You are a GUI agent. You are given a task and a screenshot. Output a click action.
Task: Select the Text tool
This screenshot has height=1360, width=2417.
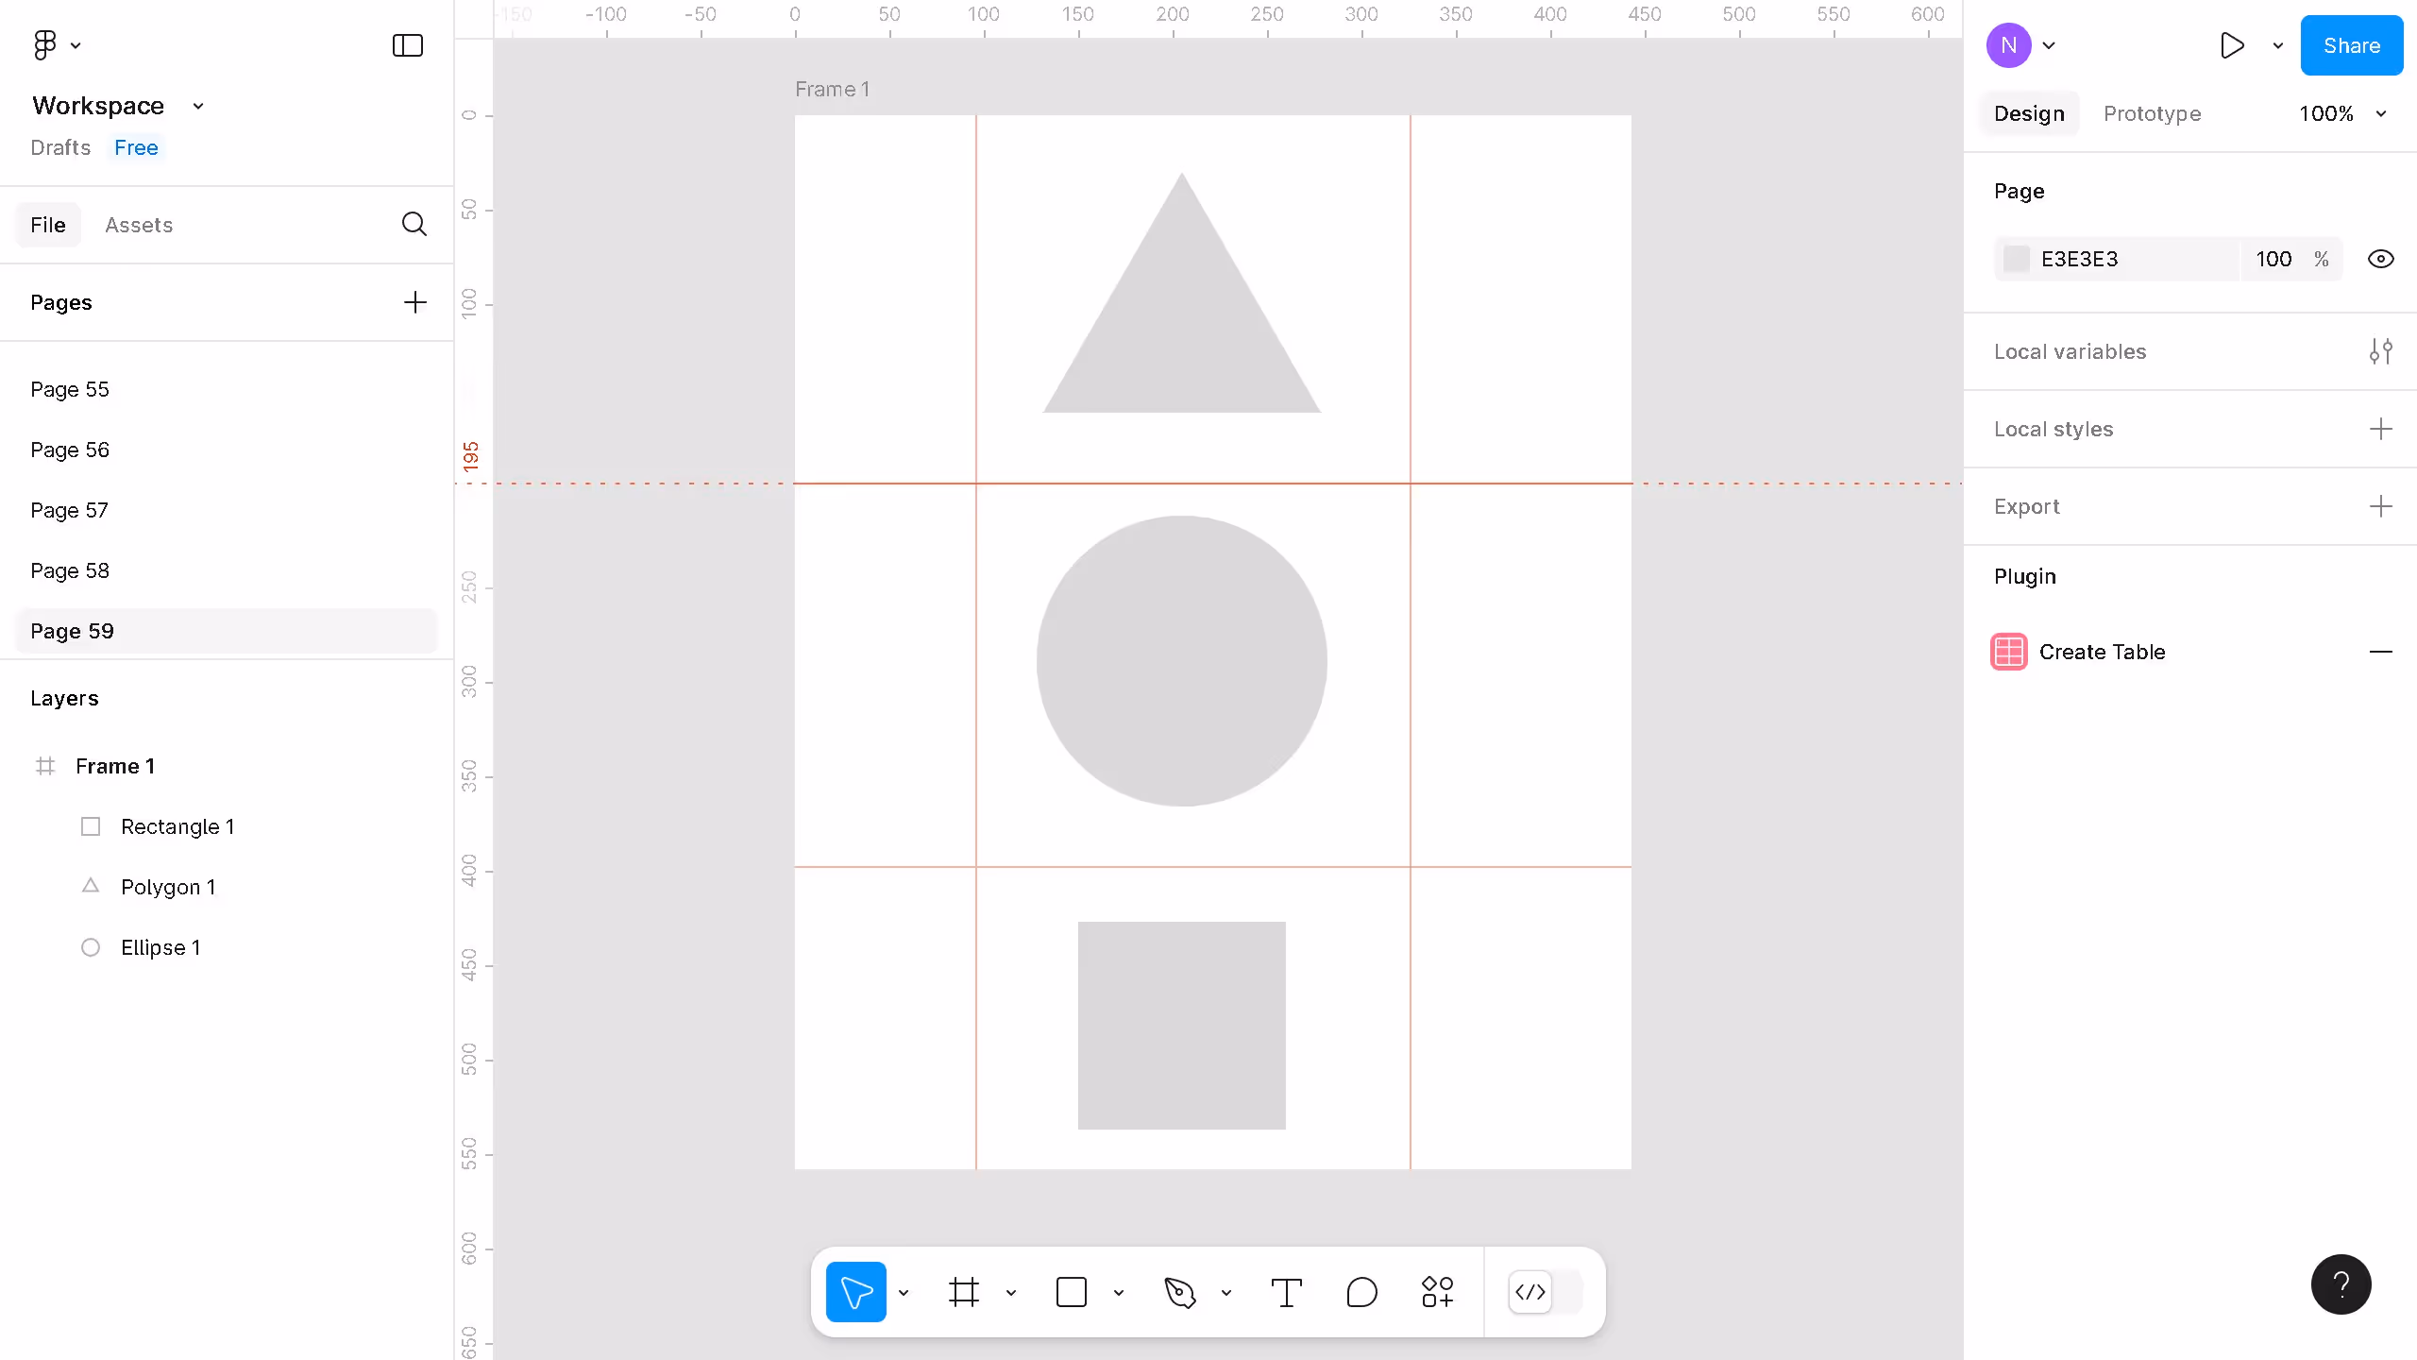pos(1287,1292)
